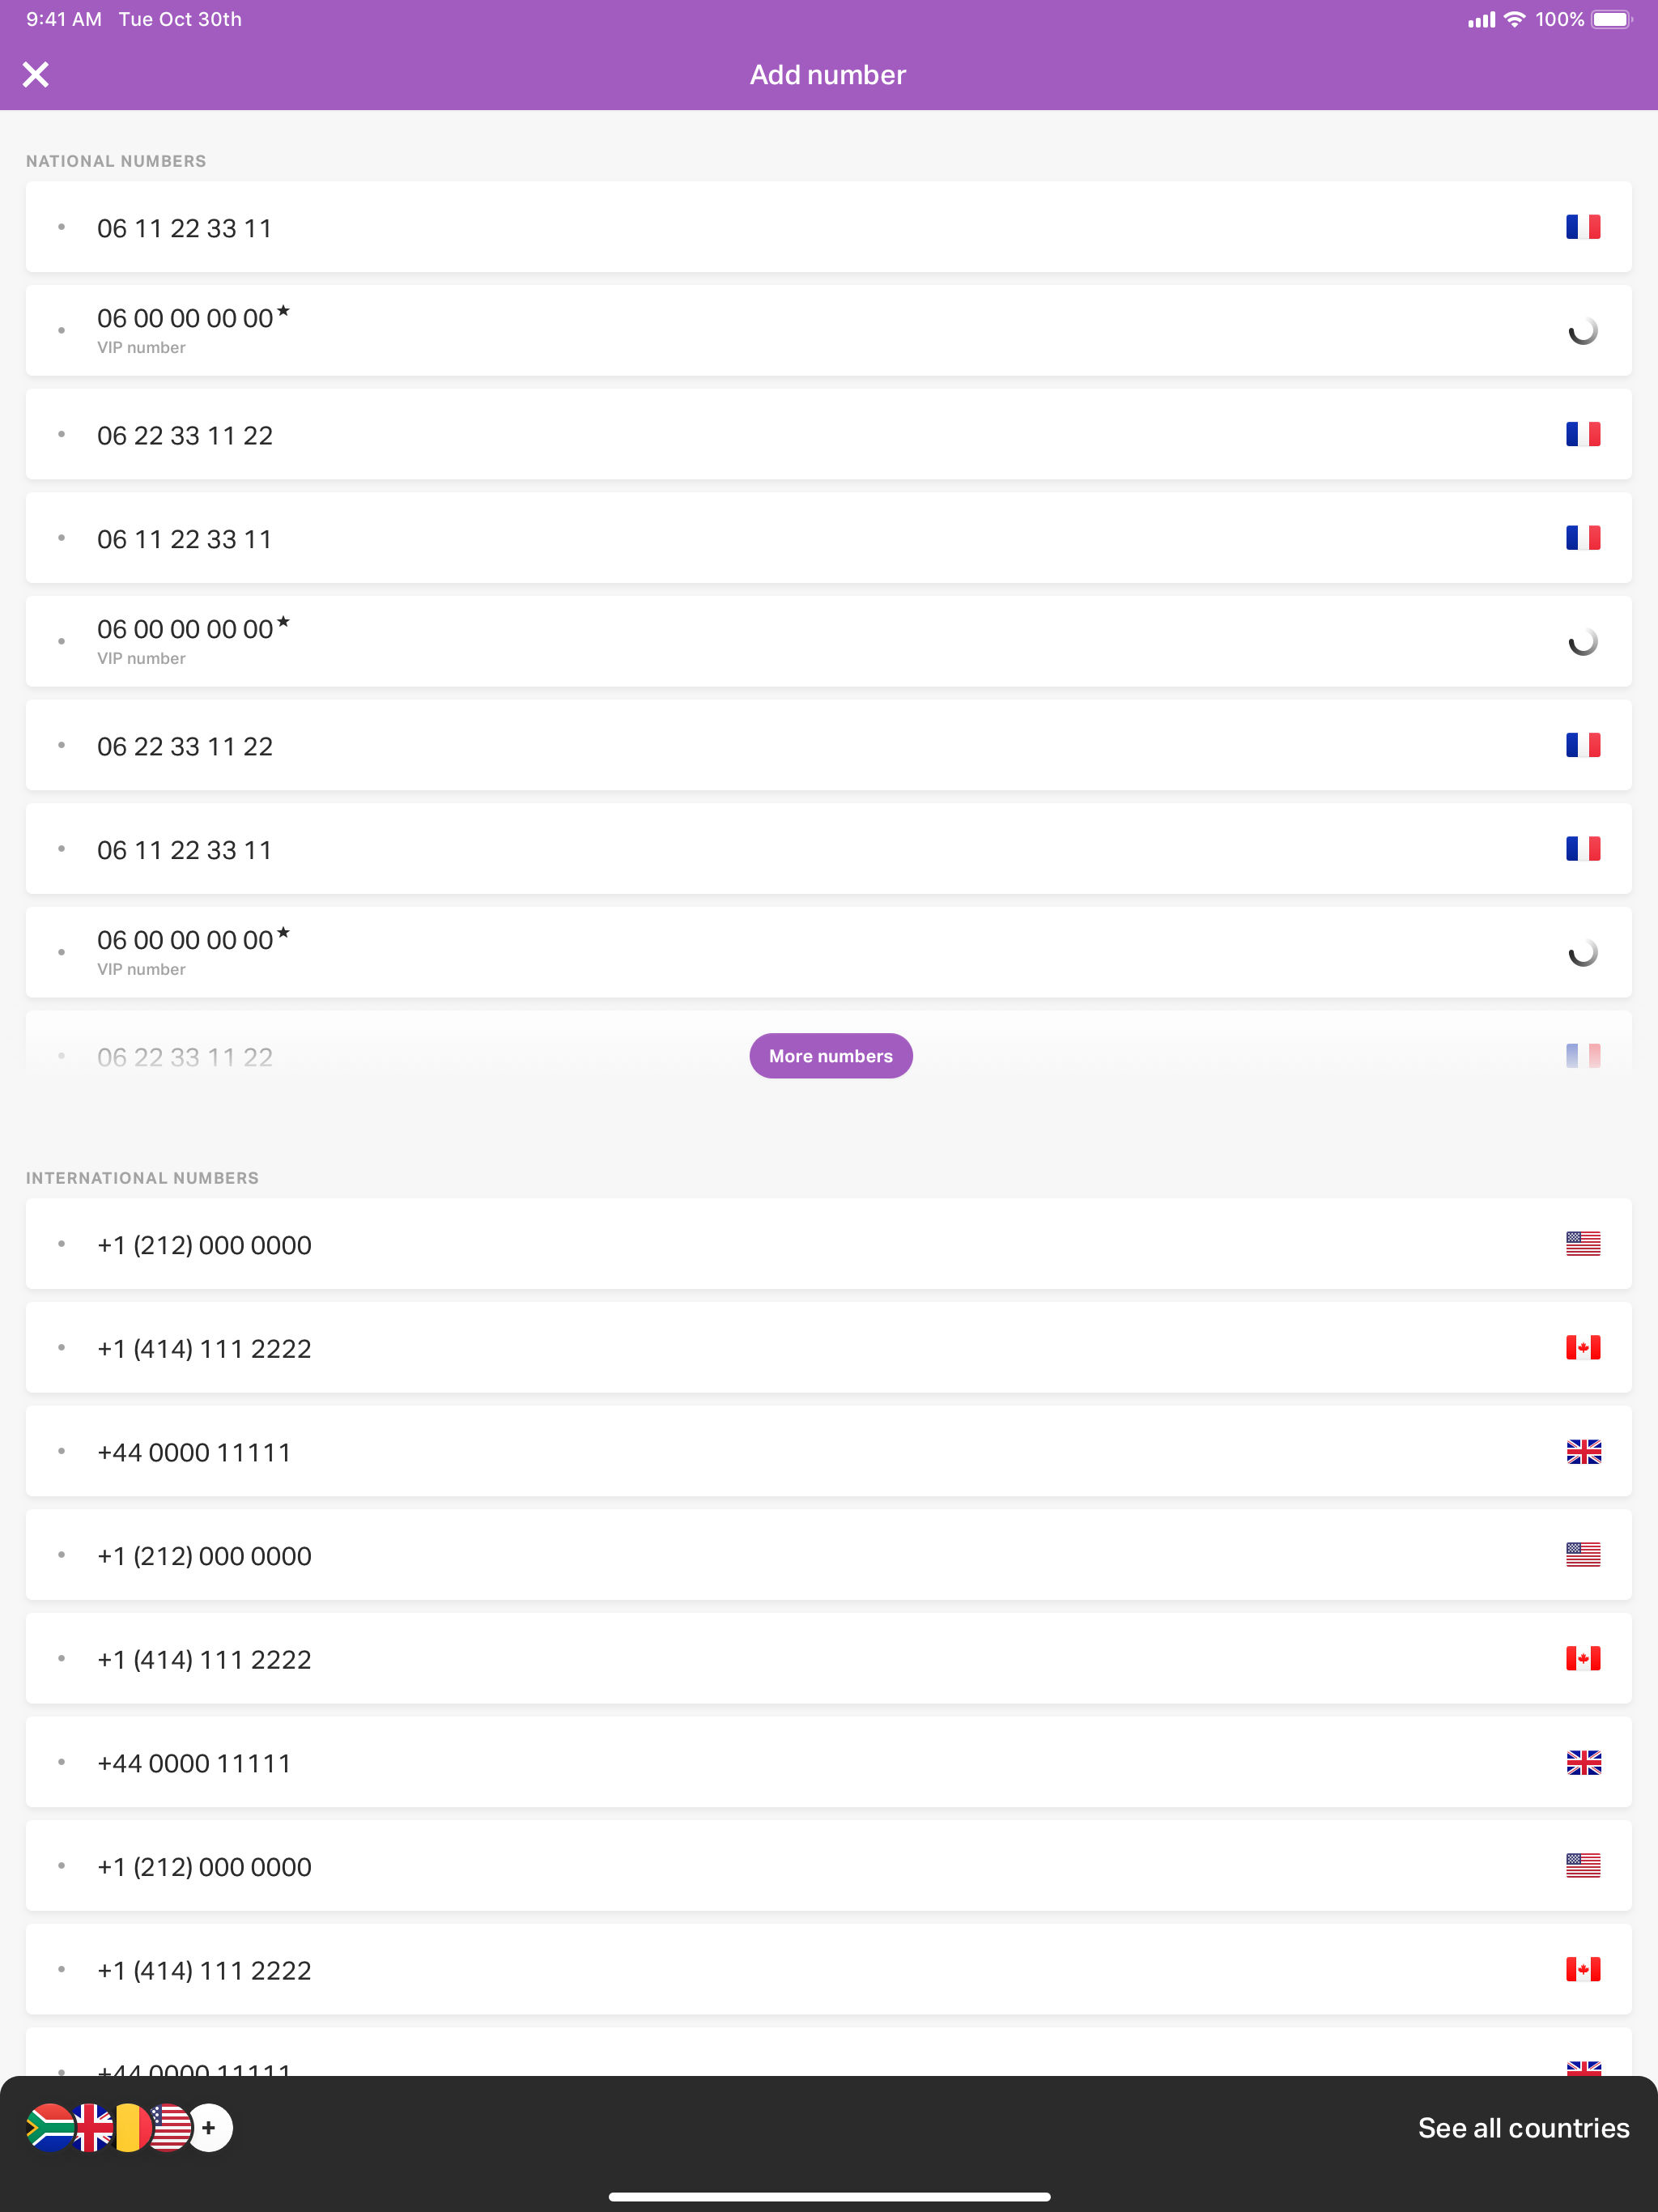1658x2212 pixels.
Task: Click the first VIP number loading spinner
Action: pos(1582,331)
